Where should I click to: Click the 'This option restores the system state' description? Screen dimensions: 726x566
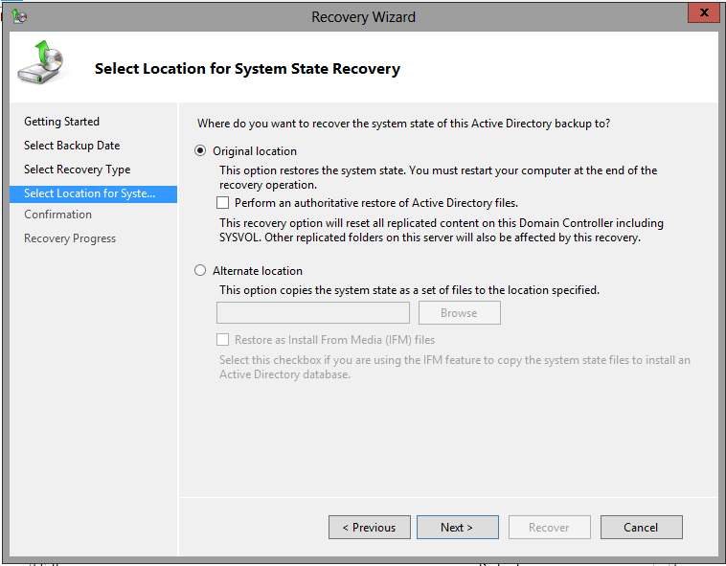(438, 177)
